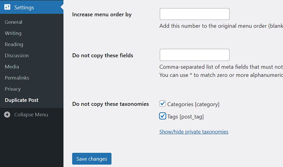Open Reading settings in sidebar
Viewport: 283px width, 167px height.
(x=14, y=44)
